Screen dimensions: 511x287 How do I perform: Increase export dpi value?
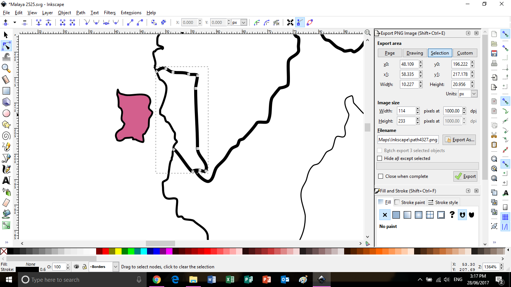(x=464, y=109)
